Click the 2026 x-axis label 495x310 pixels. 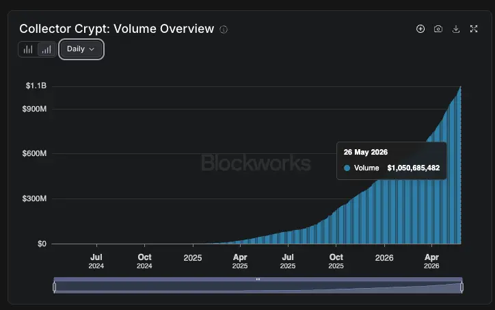point(384,258)
